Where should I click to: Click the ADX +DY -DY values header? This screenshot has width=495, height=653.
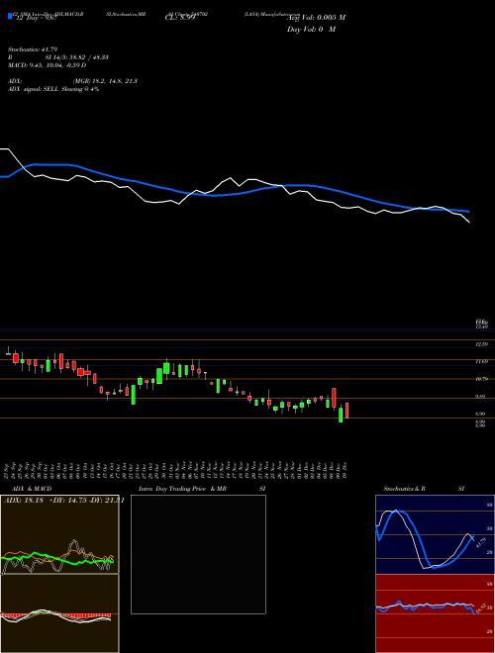coord(63,501)
